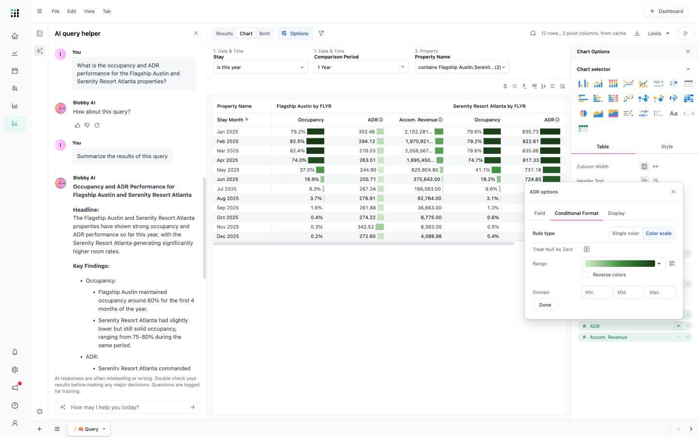Switch to the Display tab
This screenshot has width=699, height=437.
click(x=616, y=213)
